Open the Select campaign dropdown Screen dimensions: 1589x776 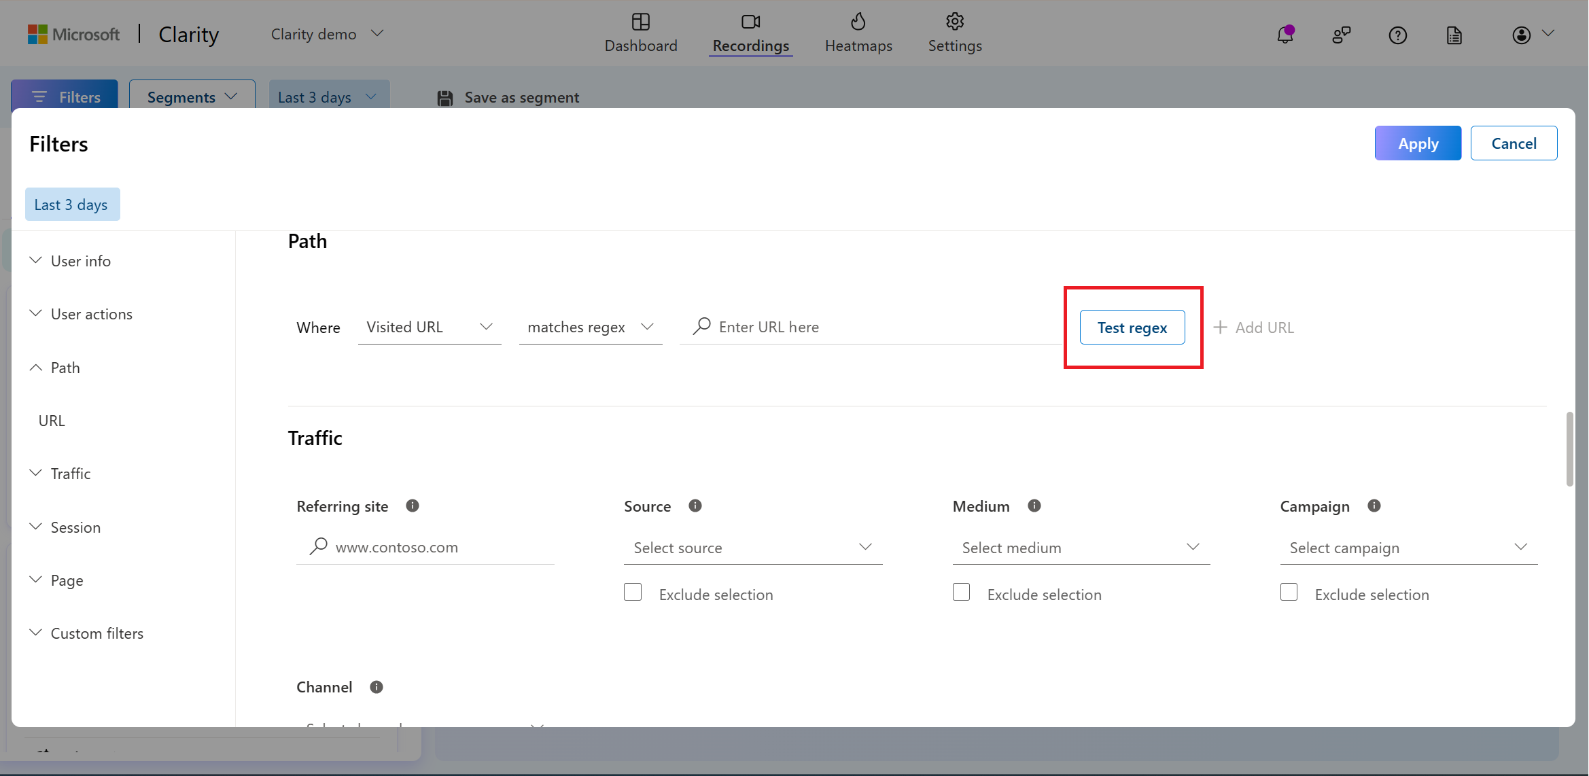(x=1408, y=547)
